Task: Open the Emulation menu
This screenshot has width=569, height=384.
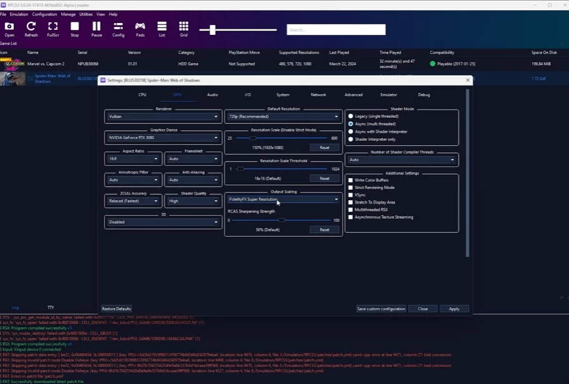Action: point(19,14)
